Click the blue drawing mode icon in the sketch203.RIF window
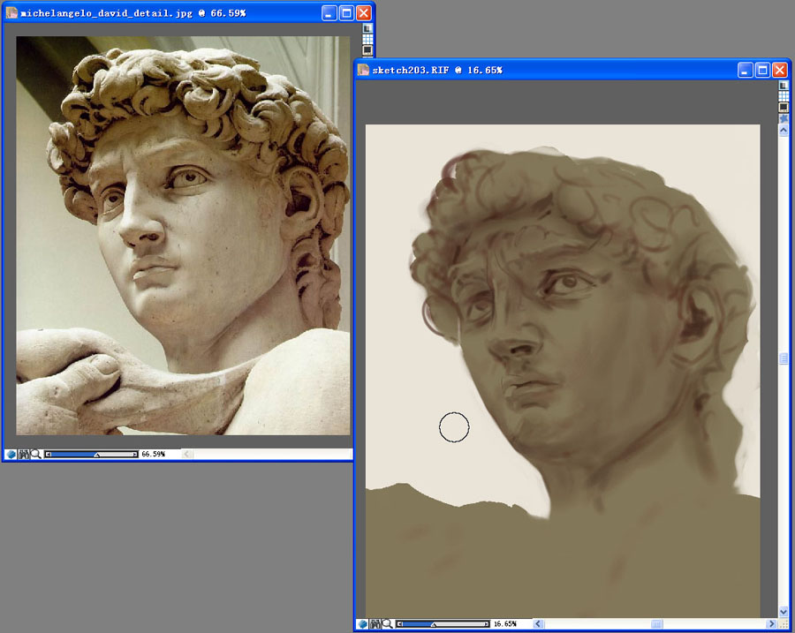Image resolution: width=795 pixels, height=633 pixels. (x=362, y=624)
